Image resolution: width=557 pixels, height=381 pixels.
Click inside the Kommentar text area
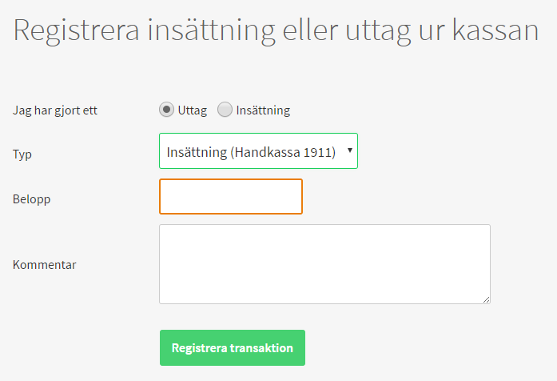[324, 264]
